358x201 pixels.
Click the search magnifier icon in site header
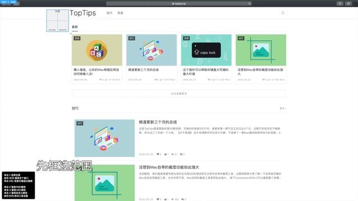[x=283, y=13]
